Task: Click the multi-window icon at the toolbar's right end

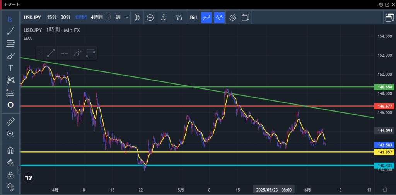Action: [x=389, y=18]
